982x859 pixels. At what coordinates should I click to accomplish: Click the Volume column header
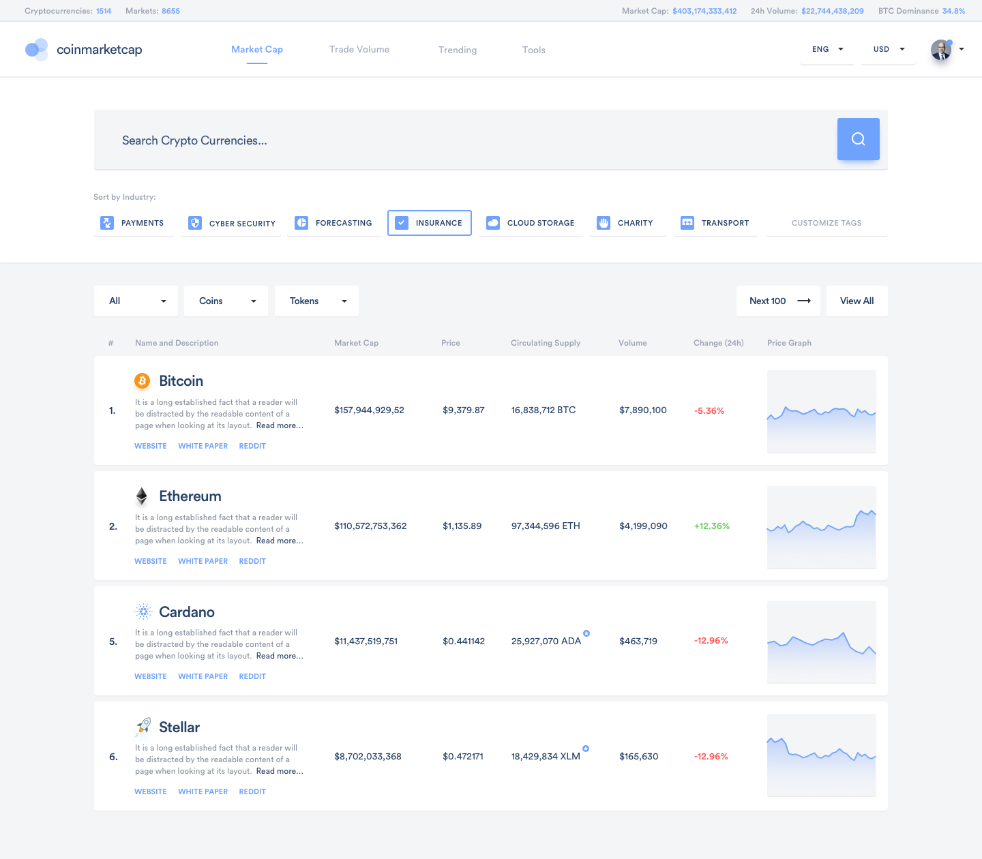(x=633, y=343)
